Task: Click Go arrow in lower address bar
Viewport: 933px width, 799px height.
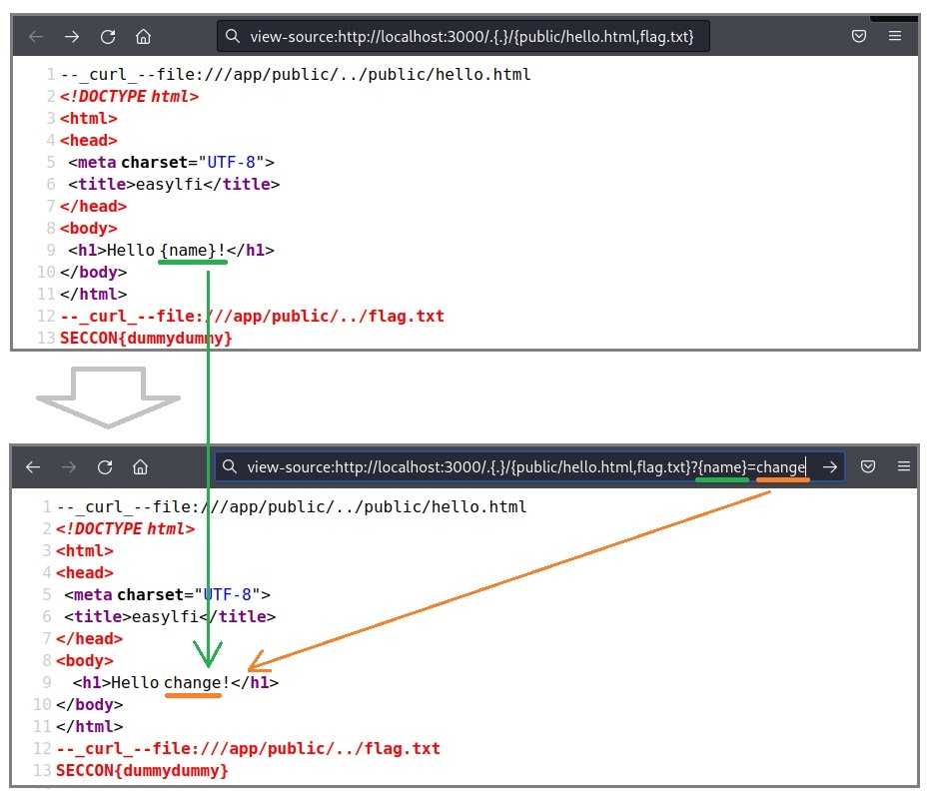Action: (x=830, y=467)
